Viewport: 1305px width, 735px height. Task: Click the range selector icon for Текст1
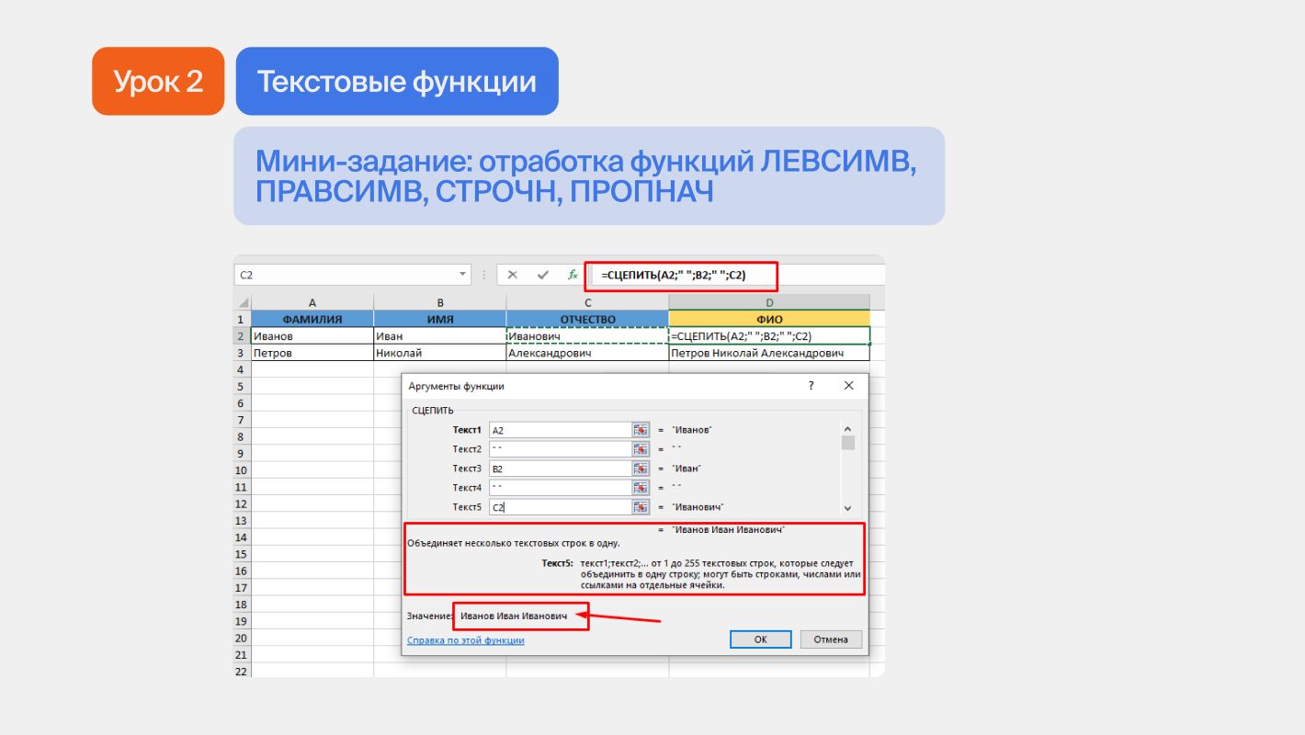(641, 430)
